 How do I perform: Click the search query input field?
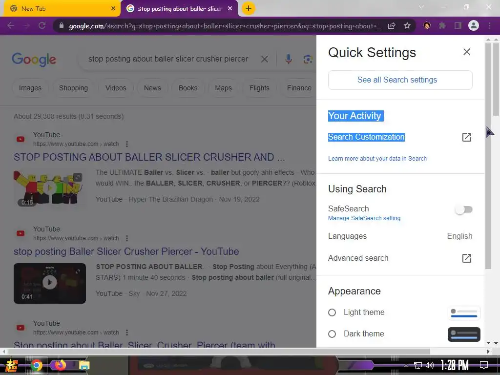(x=168, y=59)
